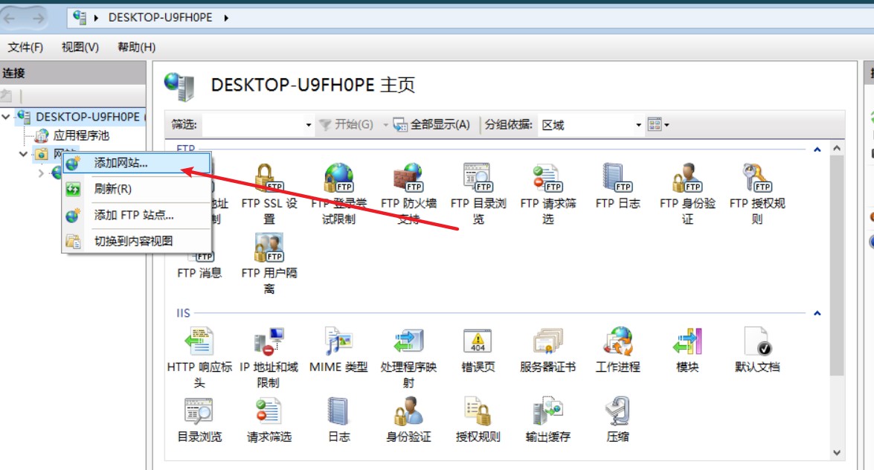This screenshot has width=874, height=470.
Task: Open the FTP 身份验证 feature
Action: click(687, 193)
